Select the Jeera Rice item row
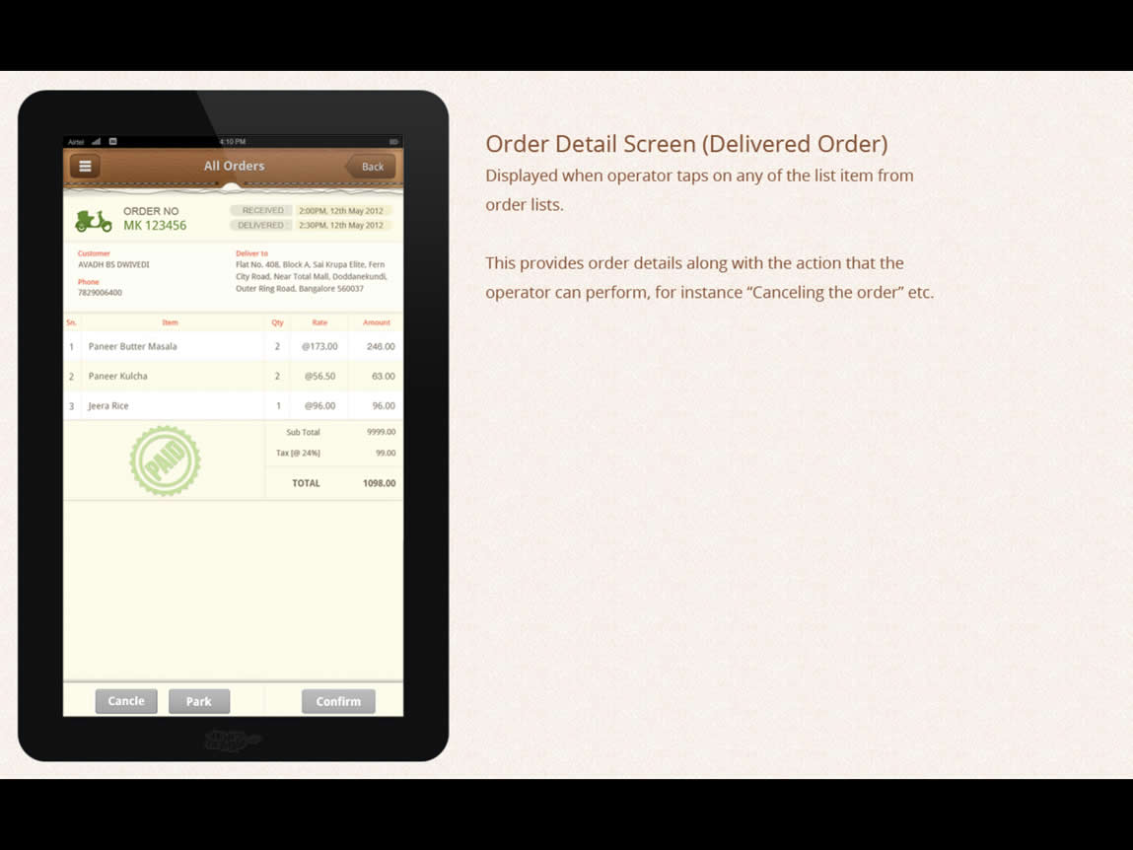Viewport: 1133px width, 850px height. 234,405
